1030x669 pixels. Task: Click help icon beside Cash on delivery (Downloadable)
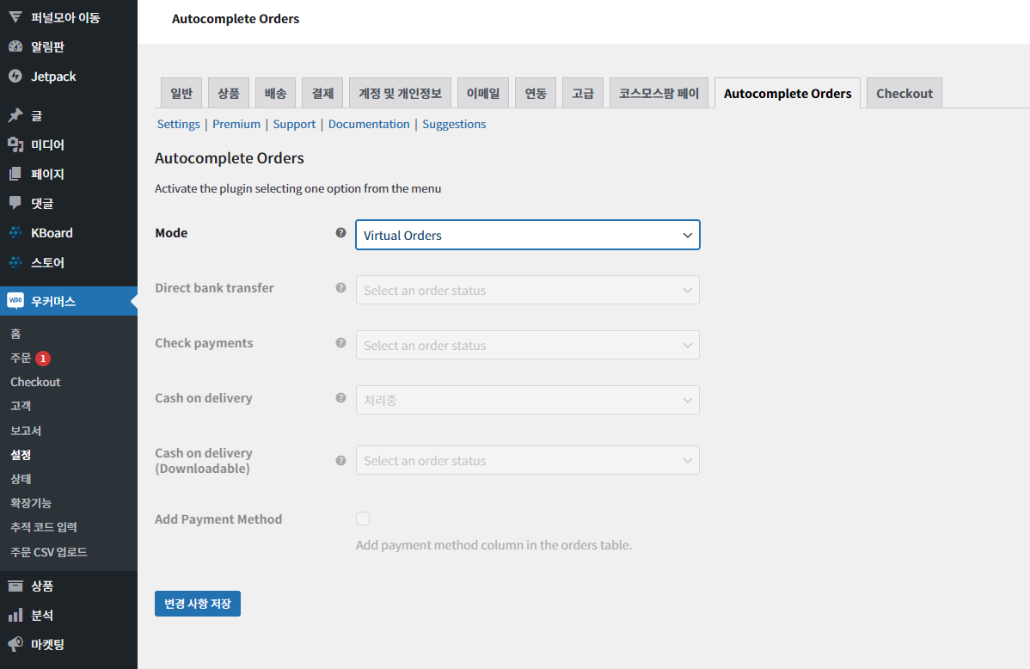tap(341, 461)
